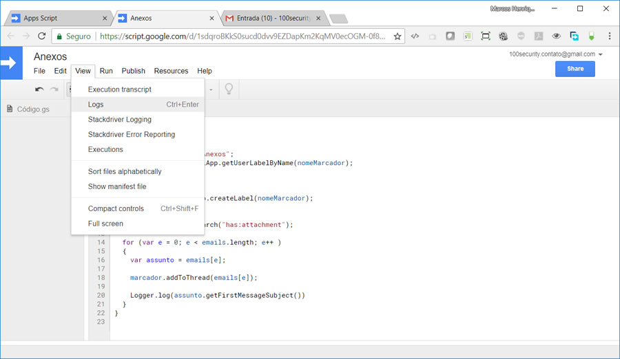Viewport: 620px width, 359px height.
Task: Click the var assunto code line
Action: (x=178, y=260)
